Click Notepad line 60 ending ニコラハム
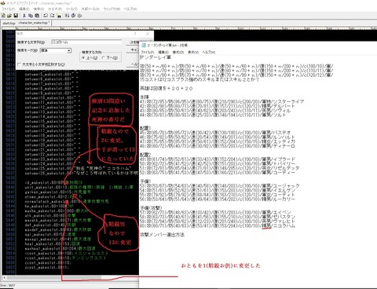Screen dimensions: 377x289 click(x=218, y=225)
